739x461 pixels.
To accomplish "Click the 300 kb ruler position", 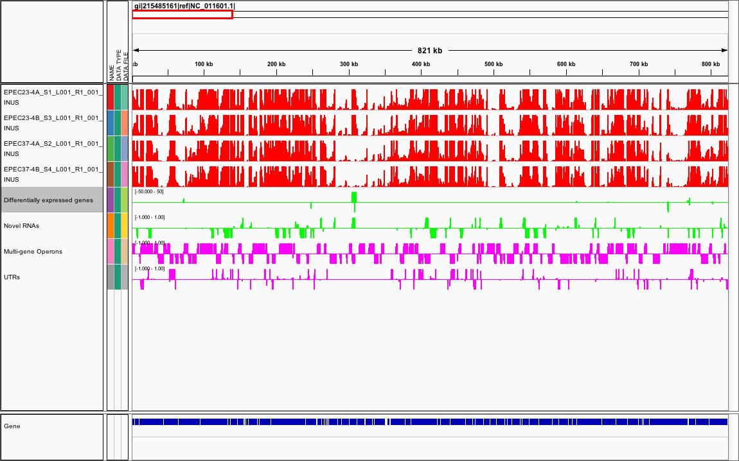I will click(x=349, y=64).
